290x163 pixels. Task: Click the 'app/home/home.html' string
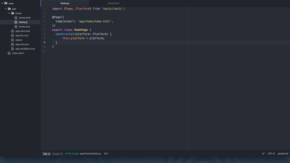pos(95,21)
